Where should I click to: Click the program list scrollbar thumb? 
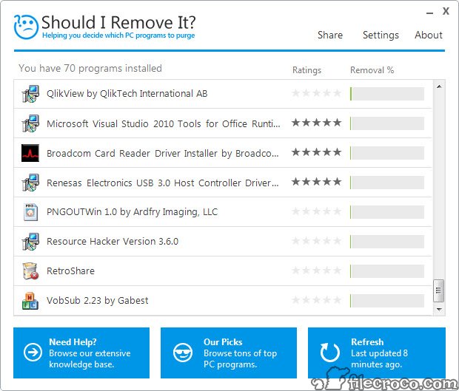click(439, 290)
